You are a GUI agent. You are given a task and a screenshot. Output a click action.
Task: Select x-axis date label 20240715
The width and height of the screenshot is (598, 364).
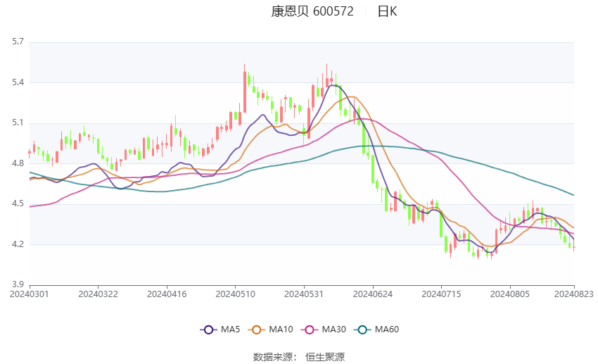(x=441, y=294)
